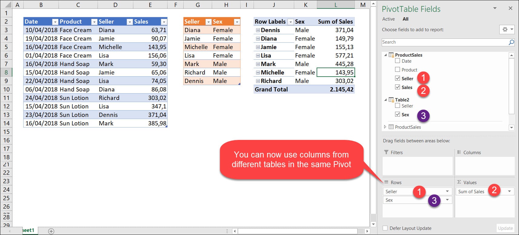Viewport: 519px width, 235px height.
Task: Open the gear Tools settings menu
Action: click(507, 29)
